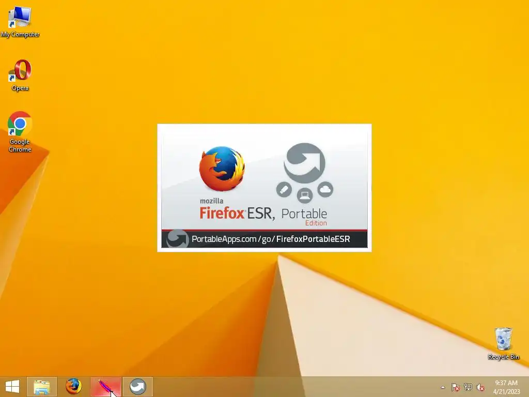
Task: Open the network status tray icon
Action: coord(468,387)
